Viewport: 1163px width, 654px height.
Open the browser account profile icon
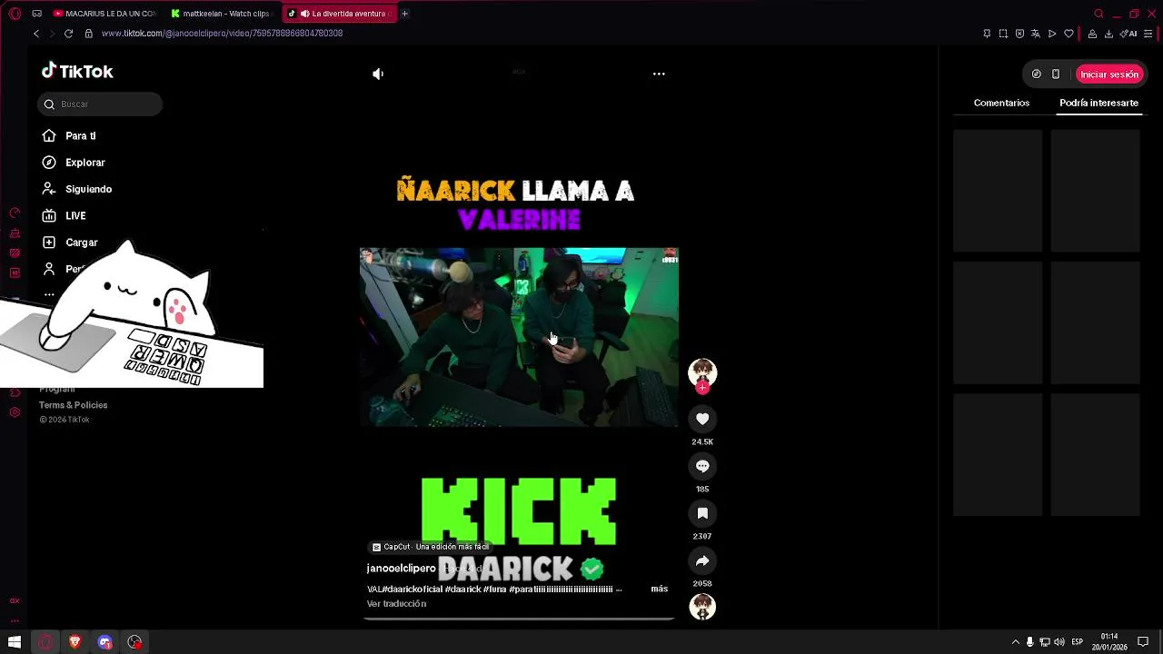[x=1092, y=34]
